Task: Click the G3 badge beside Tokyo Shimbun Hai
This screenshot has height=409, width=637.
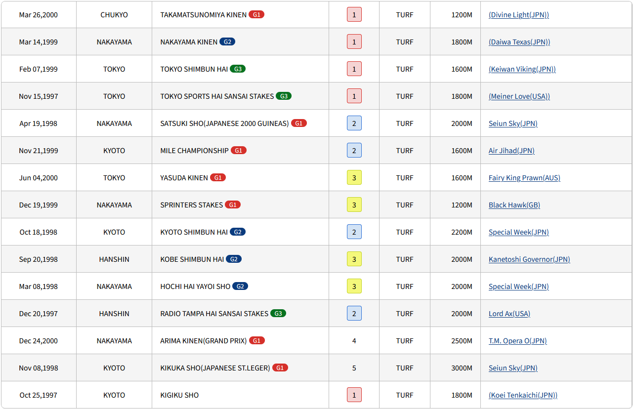Action: pyautogui.click(x=238, y=69)
